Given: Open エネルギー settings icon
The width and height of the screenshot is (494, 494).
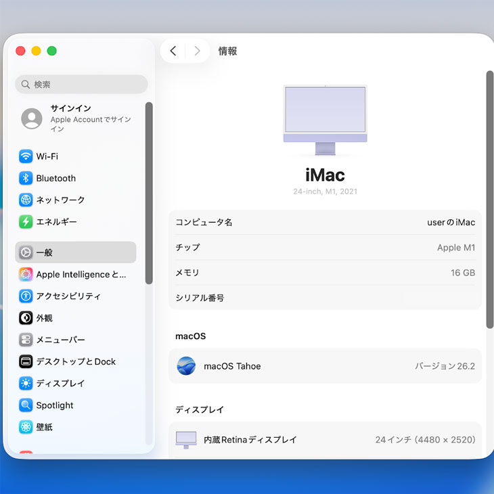Looking at the screenshot, I should (x=26, y=221).
